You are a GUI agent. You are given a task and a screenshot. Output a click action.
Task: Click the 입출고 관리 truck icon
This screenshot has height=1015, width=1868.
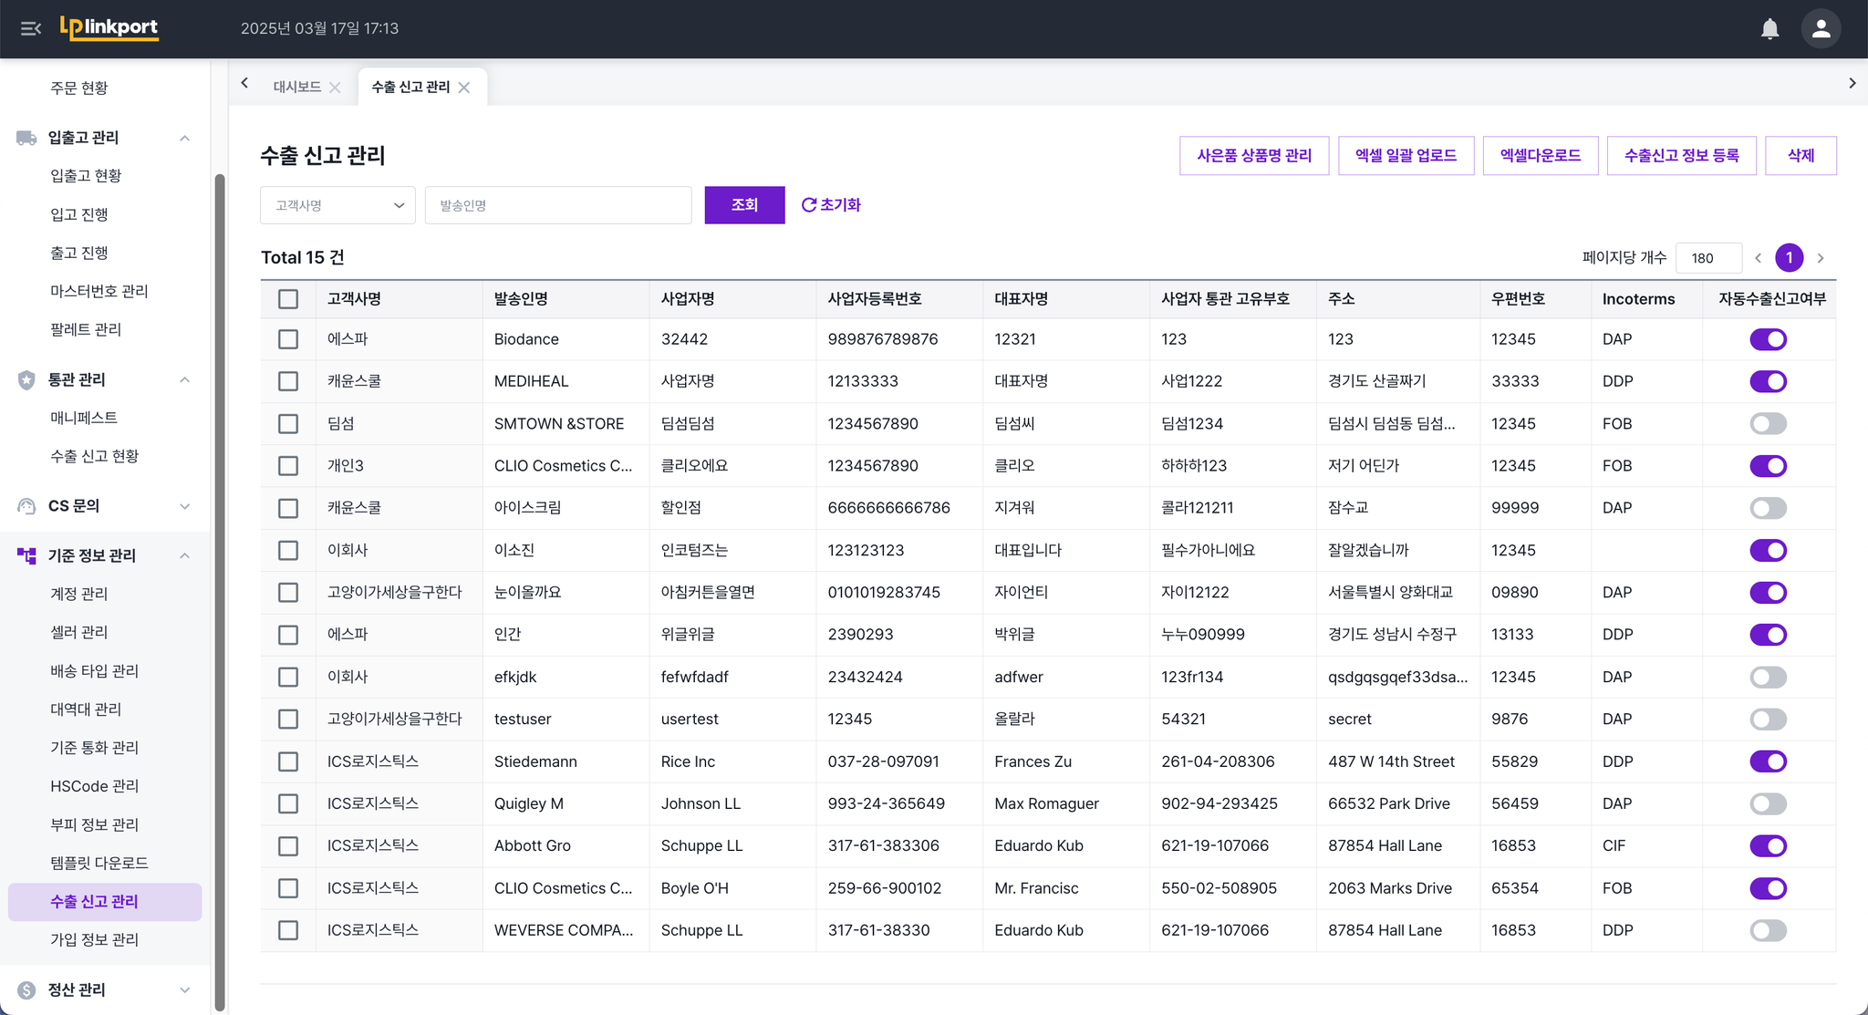coord(26,138)
